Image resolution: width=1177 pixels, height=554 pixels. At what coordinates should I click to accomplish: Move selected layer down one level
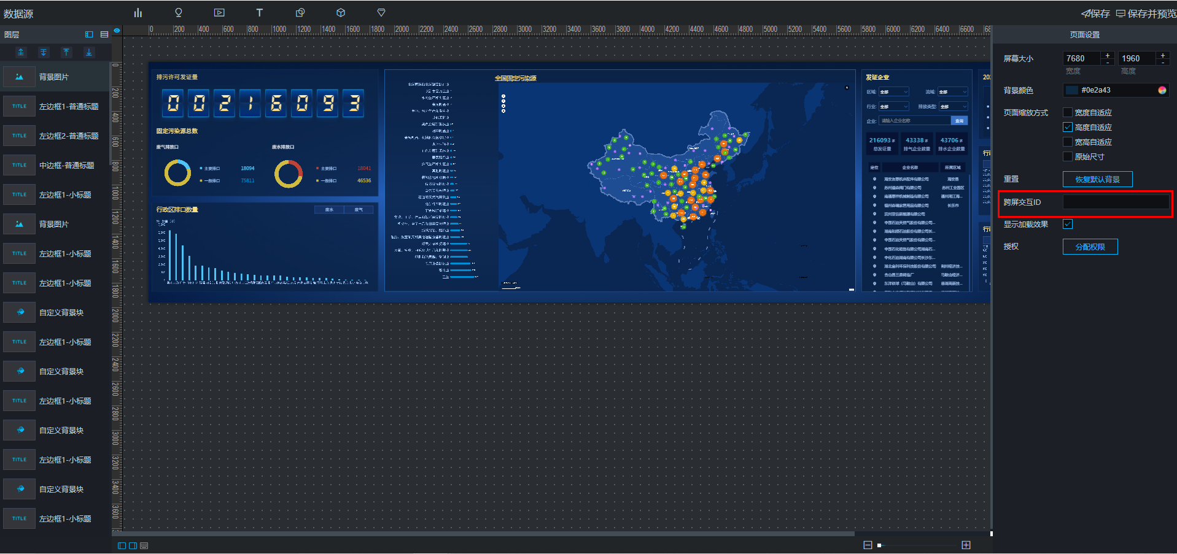click(44, 52)
